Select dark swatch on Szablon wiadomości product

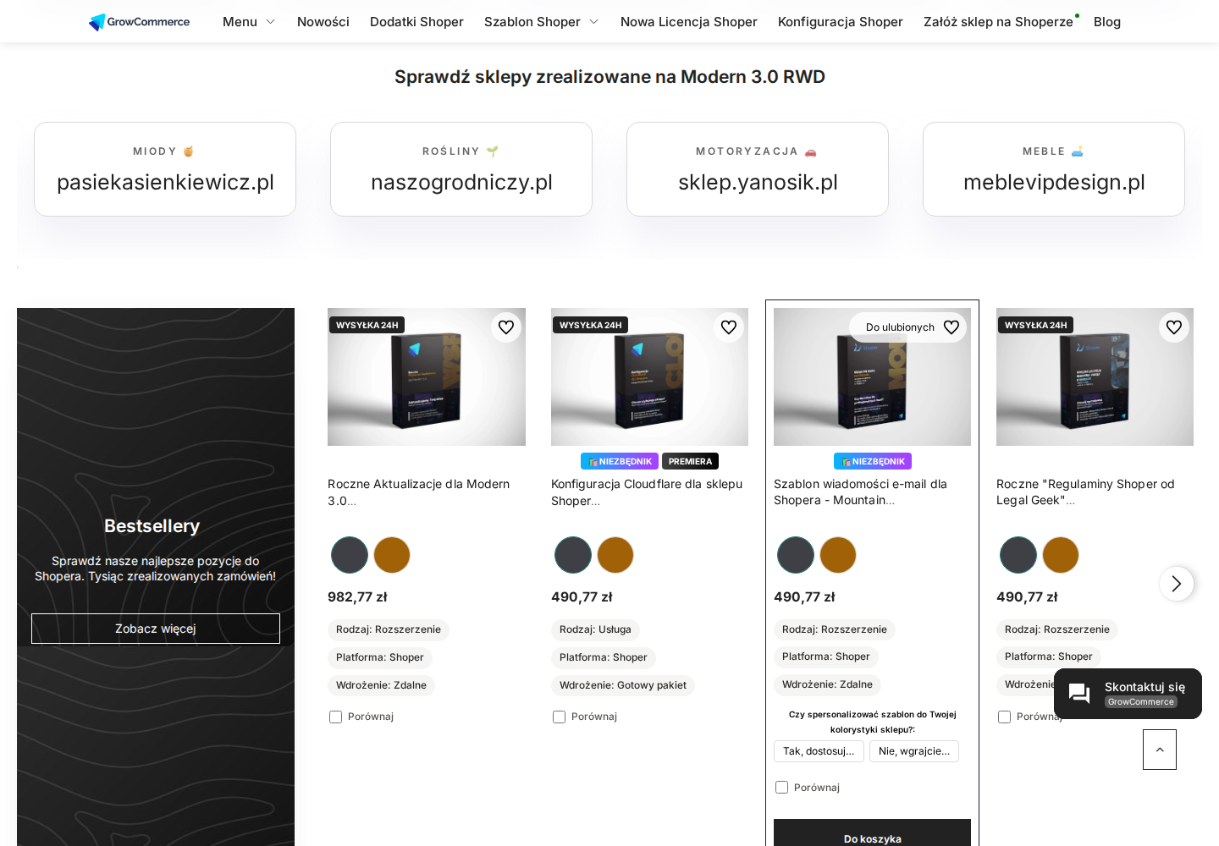[796, 555]
